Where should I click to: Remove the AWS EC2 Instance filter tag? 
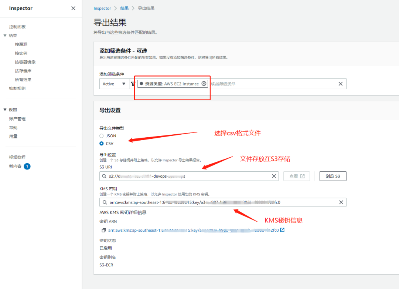(x=204, y=84)
